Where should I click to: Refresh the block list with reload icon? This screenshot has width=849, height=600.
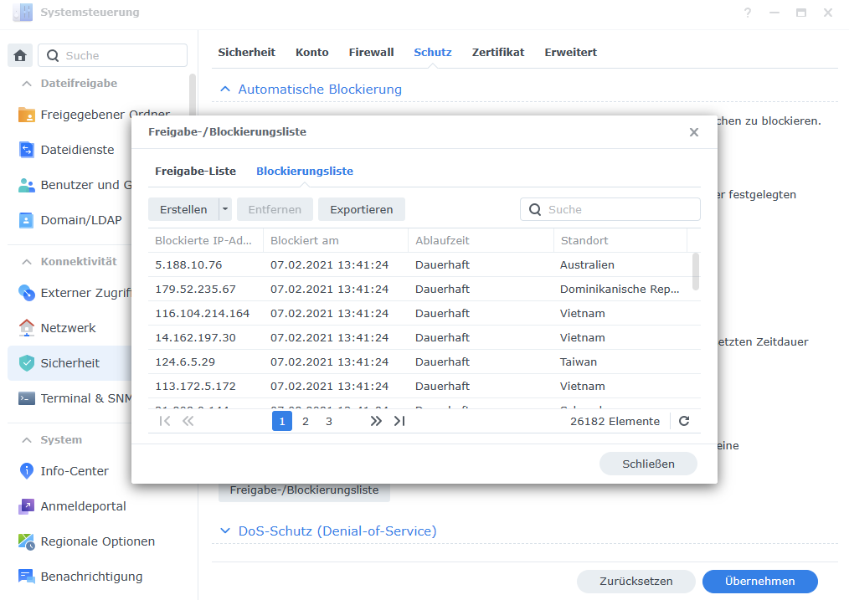tap(684, 421)
